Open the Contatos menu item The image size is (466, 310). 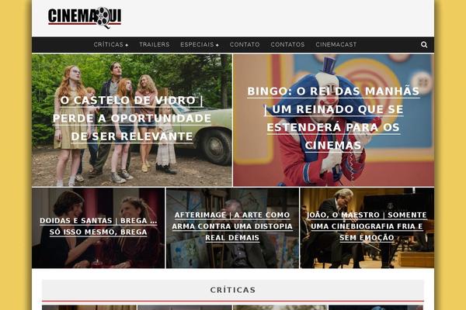(x=287, y=44)
